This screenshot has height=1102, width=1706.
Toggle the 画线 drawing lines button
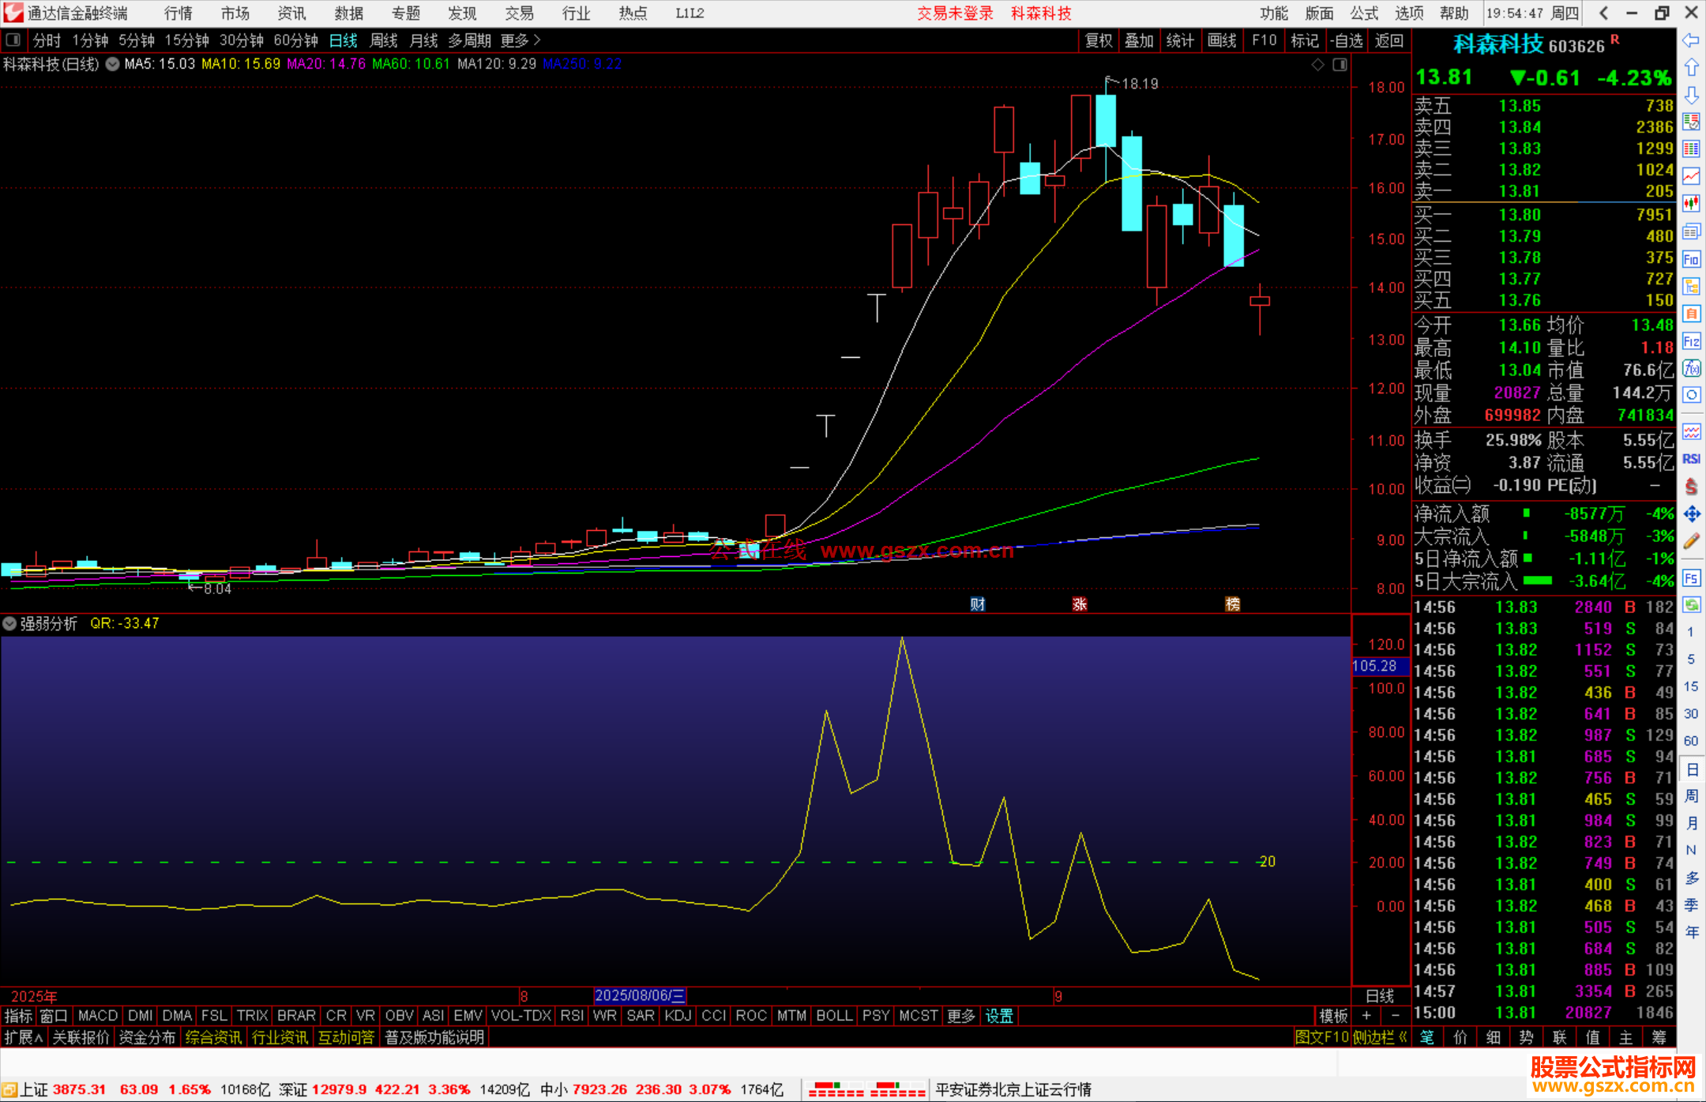pos(1222,40)
